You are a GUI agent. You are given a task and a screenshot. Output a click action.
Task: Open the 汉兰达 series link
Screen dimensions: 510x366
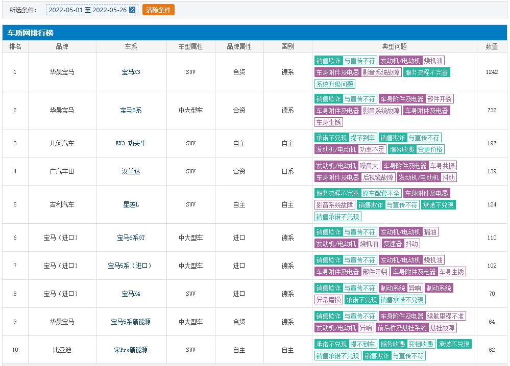pyautogui.click(x=131, y=171)
